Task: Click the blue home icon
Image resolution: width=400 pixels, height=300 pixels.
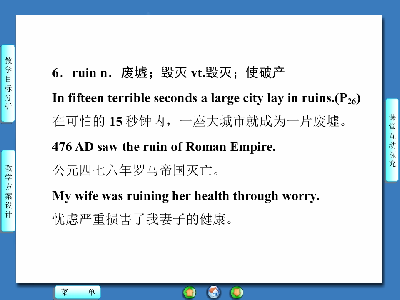Action: coord(213,292)
